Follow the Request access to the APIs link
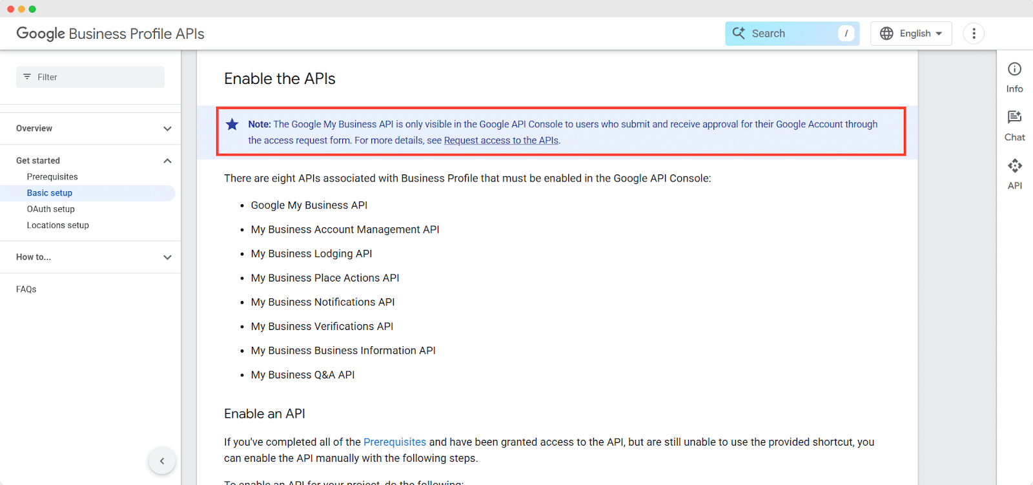The height and width of the screenshot is (485, 1033). point(501,140)
